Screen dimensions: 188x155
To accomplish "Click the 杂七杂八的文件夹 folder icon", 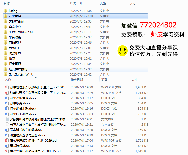I will click(6, 74).
